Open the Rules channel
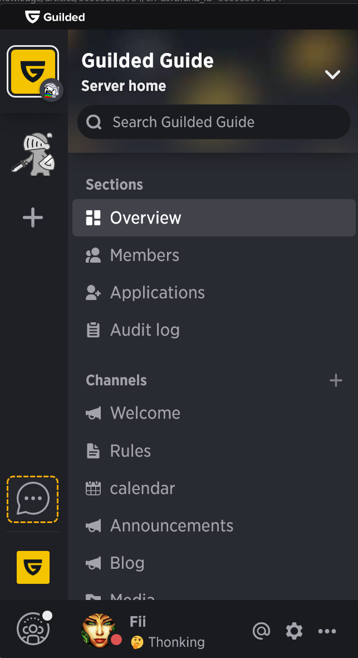The image size is (358, 658). click(x=214, y=451)
